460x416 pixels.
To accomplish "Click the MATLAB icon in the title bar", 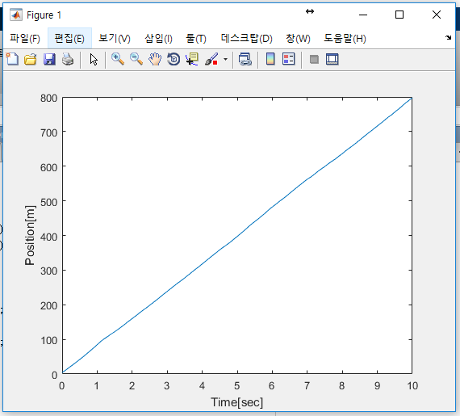I will 16,15.
